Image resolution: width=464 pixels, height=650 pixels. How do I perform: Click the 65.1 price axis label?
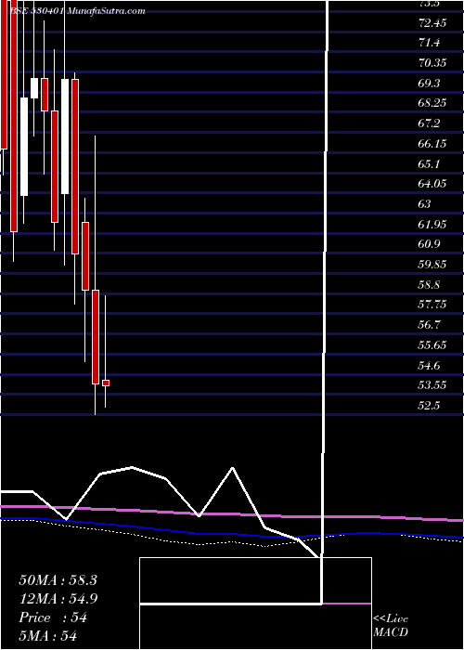tap(429, 164)
